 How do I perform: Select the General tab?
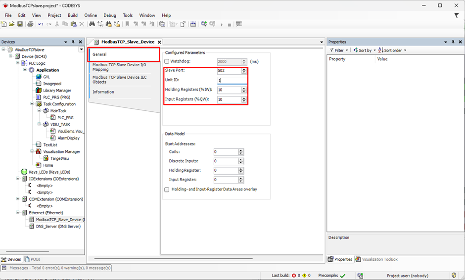point(124,54)
